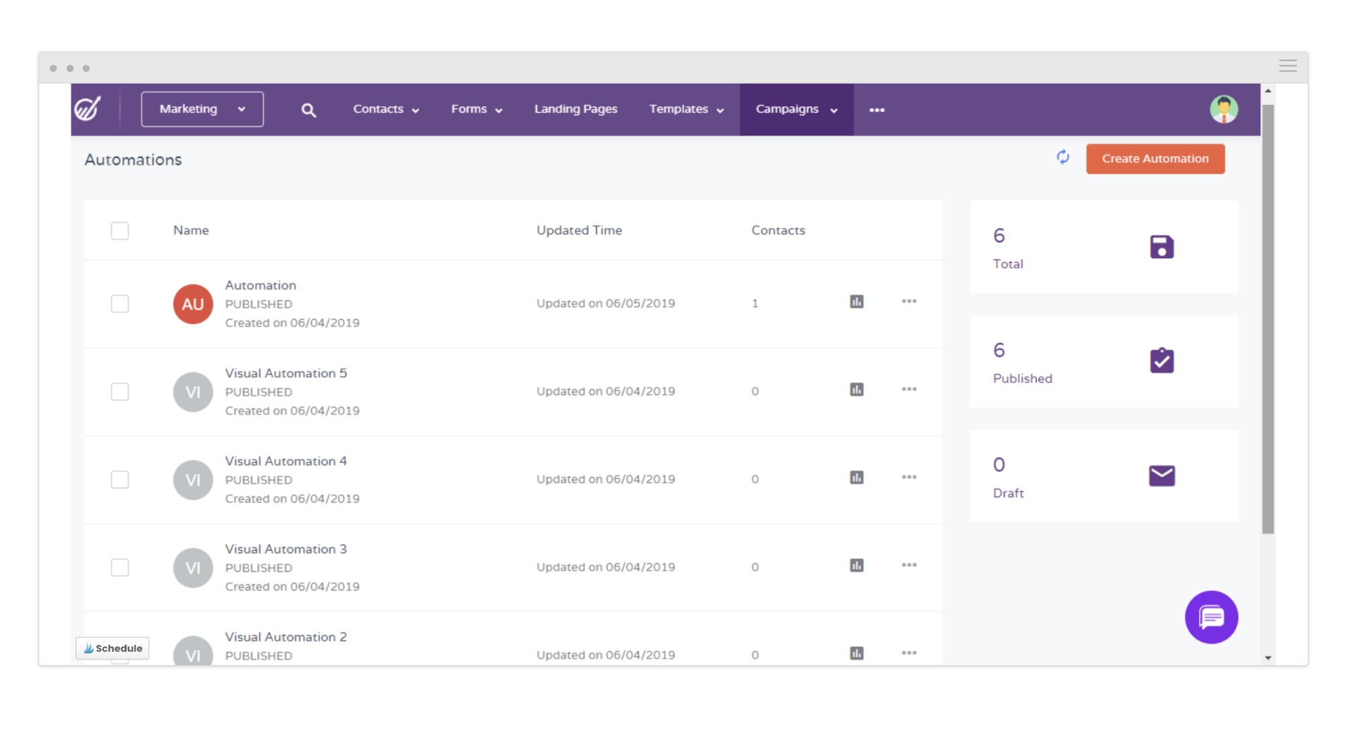
Task: Check the Visual Automation 5 checkbox
Action: (x=120, y=392)
